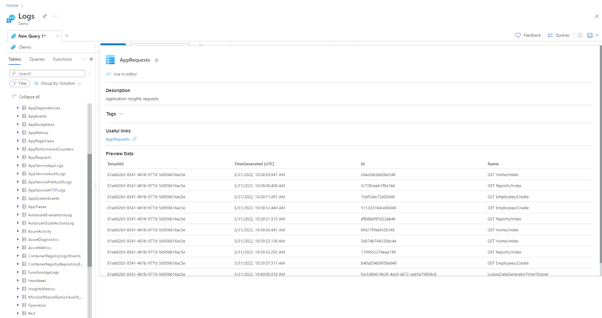
Task: Click Id cell c9acc963e42be348
Action: pos(378,175)
